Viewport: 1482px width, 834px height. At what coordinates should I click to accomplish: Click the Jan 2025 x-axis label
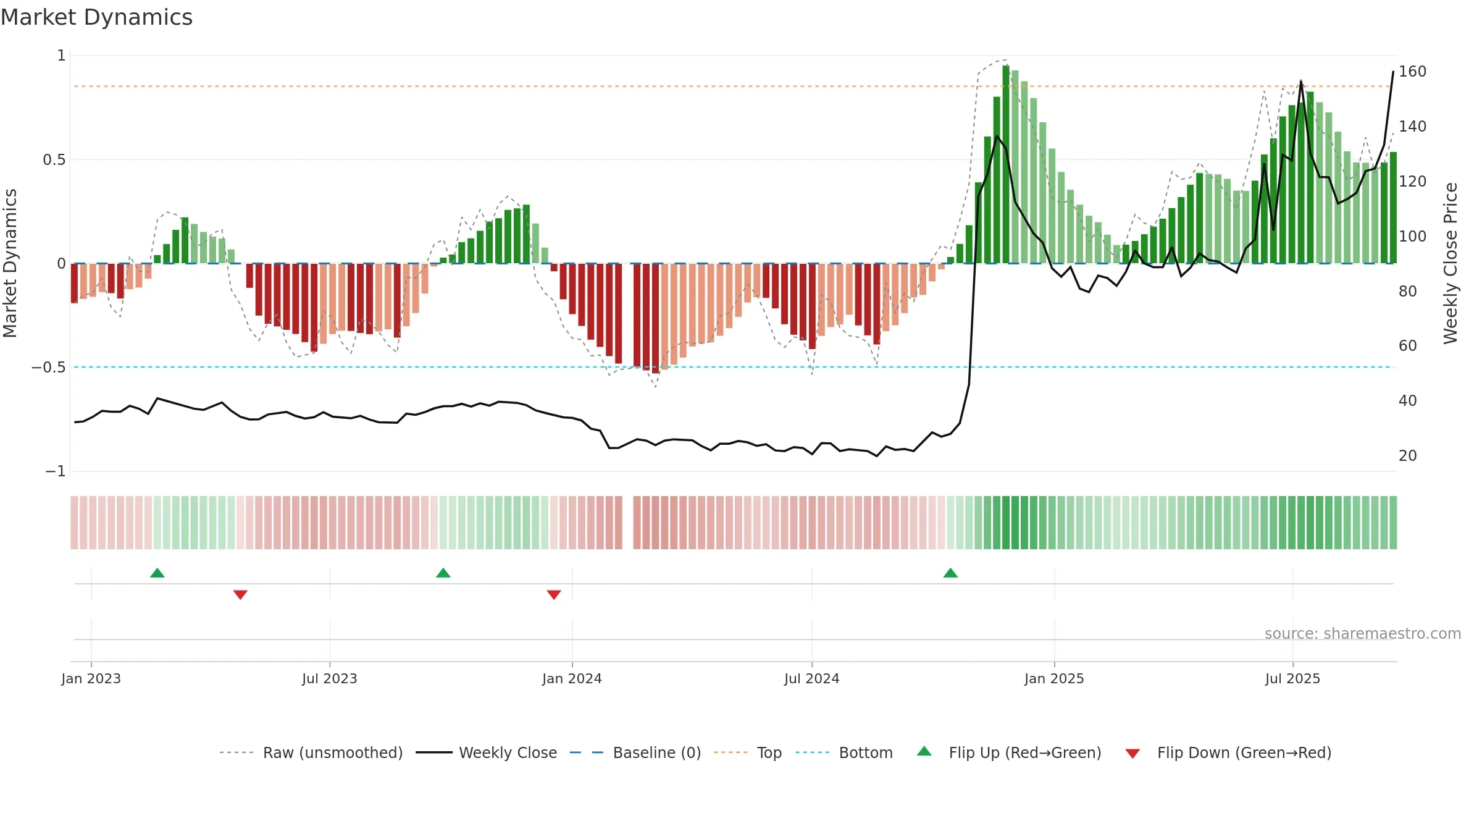(x=1054, y=678)
